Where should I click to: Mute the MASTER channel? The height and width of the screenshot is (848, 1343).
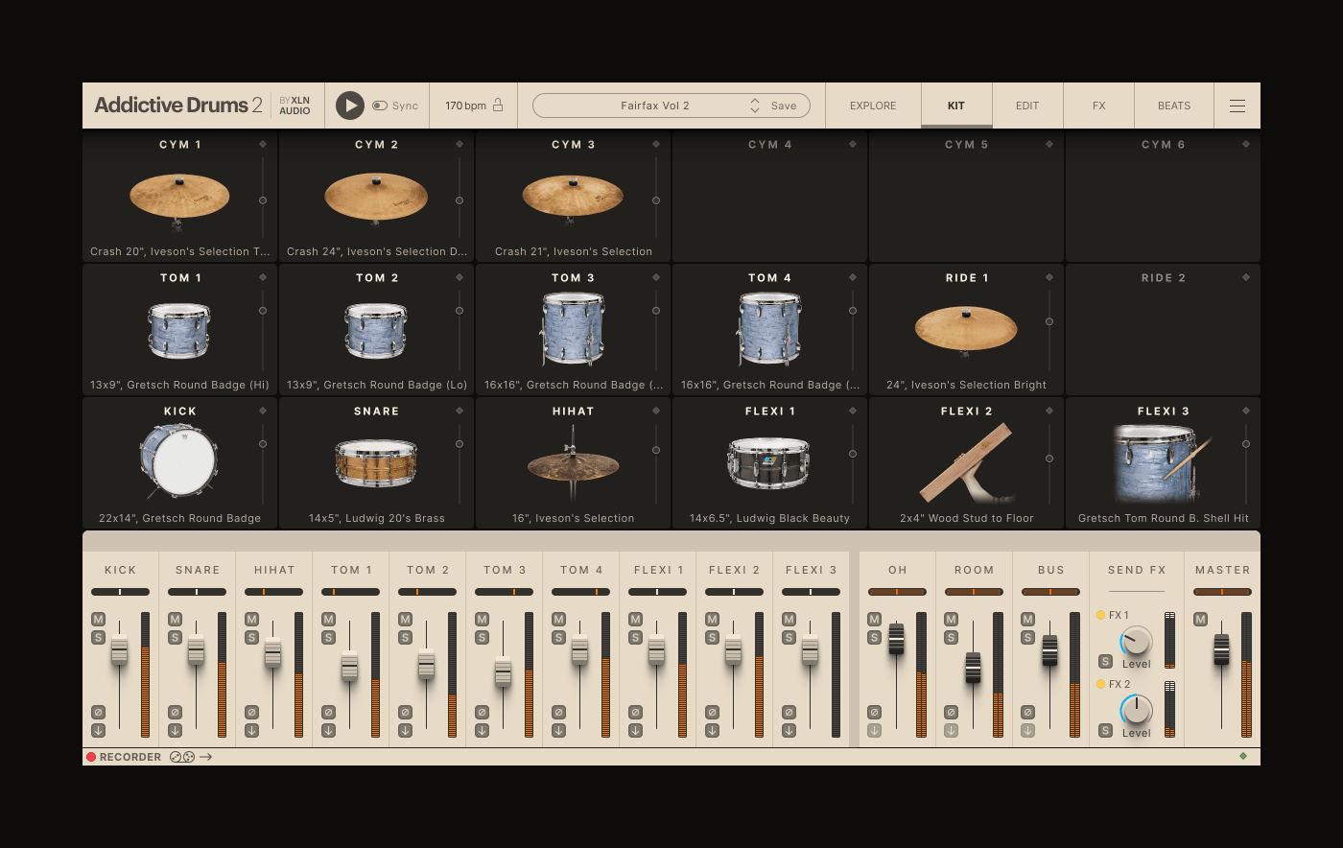coord(1200,620)
